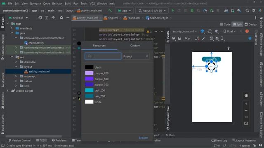Image resolution: width=264 pixels, height=148 pixels.
Task: Open the TODO tool window
Action: [x=42, y=140]
